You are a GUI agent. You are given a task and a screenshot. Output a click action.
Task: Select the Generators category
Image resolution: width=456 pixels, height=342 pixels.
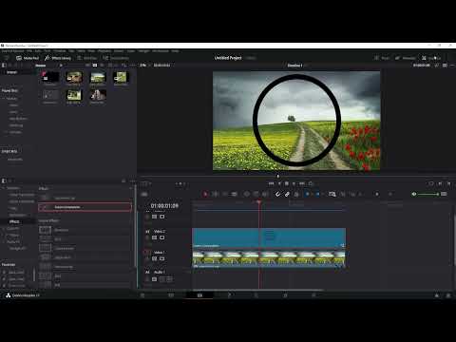click(18, 215)
